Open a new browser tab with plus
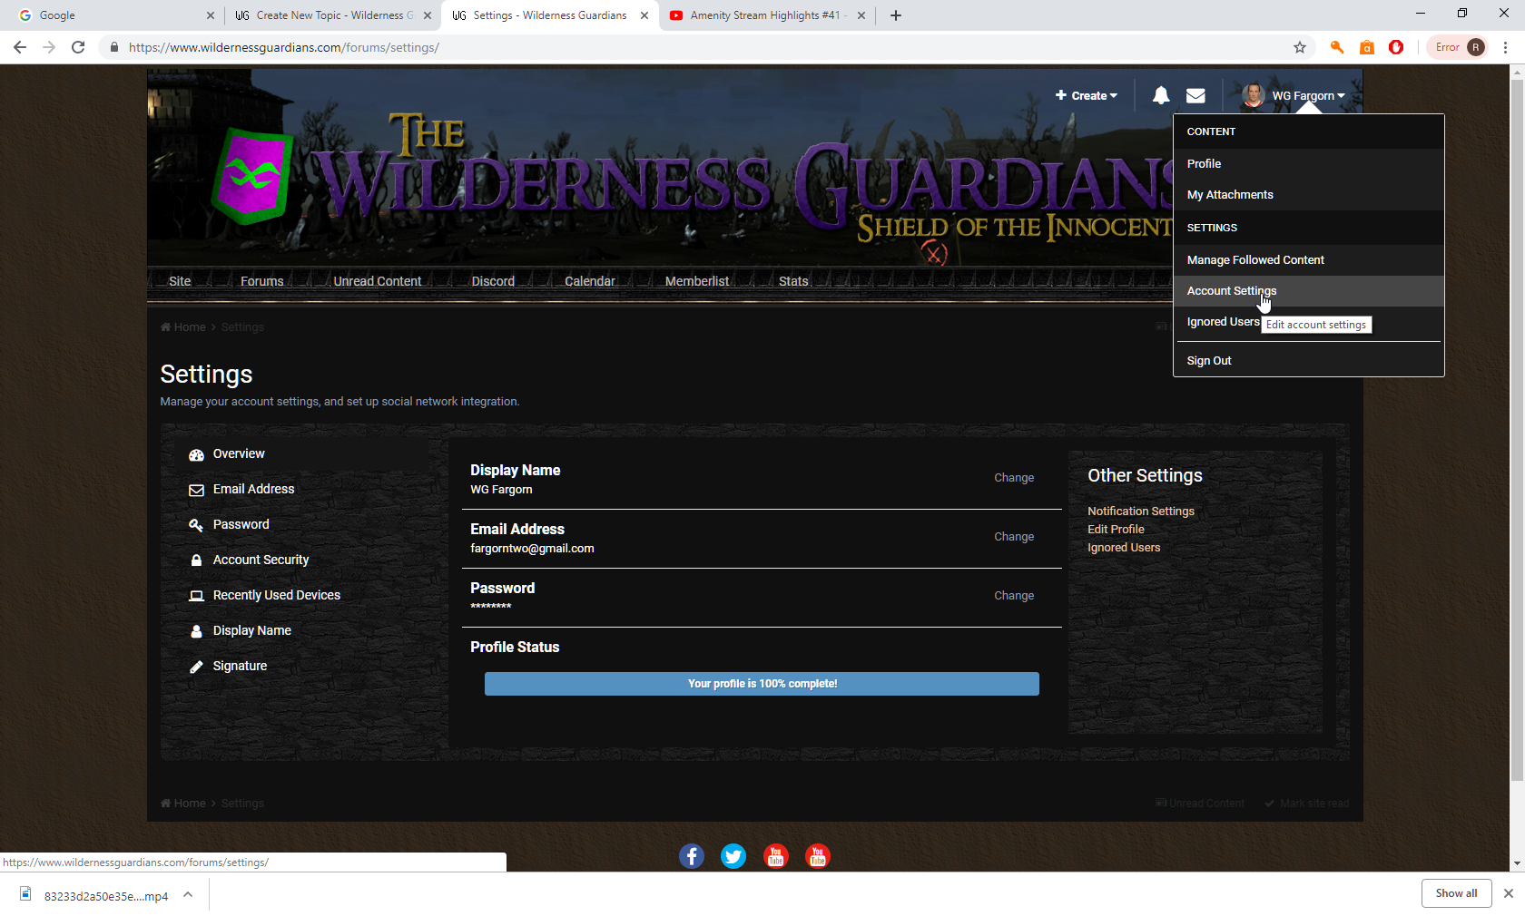This screenshot has width=1525, height=916. click(896, 15)
